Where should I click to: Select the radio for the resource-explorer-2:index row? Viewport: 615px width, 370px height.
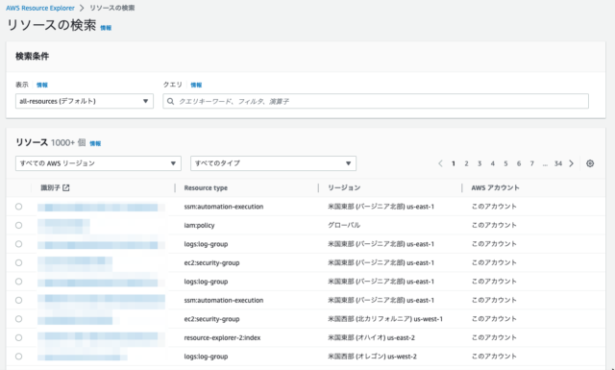pyautogui.click(x=19, y=337)
